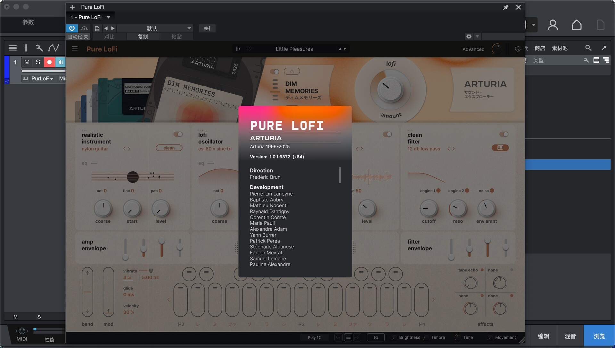
Task: Open the 商店 tab
Action: [540, 48]
